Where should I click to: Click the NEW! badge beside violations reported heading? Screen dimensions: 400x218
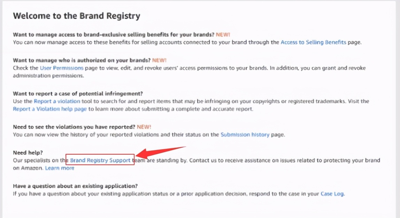coord(144,127)
